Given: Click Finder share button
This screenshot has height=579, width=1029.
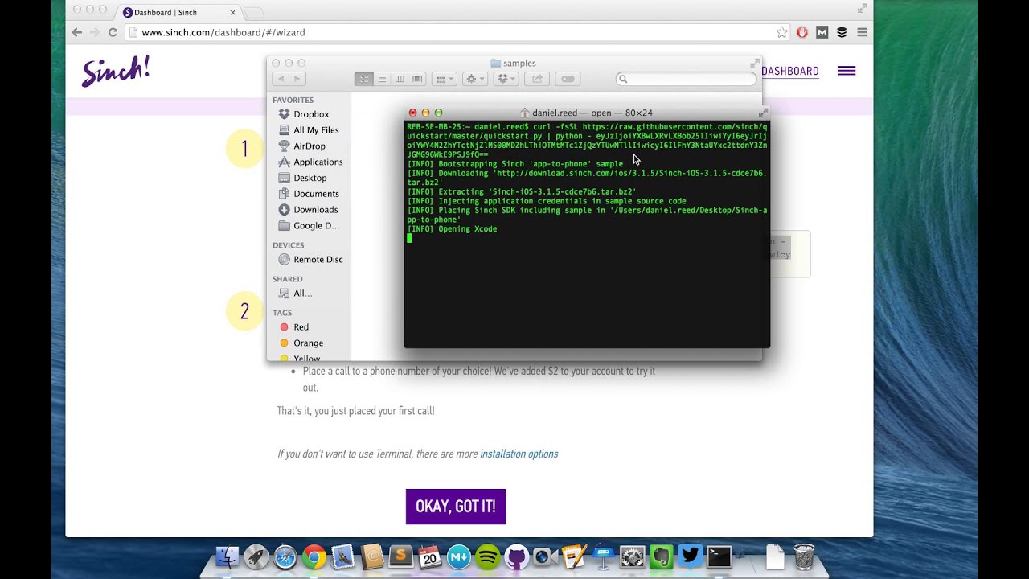Looking at the screenshot, I should [x=537, y=79].
